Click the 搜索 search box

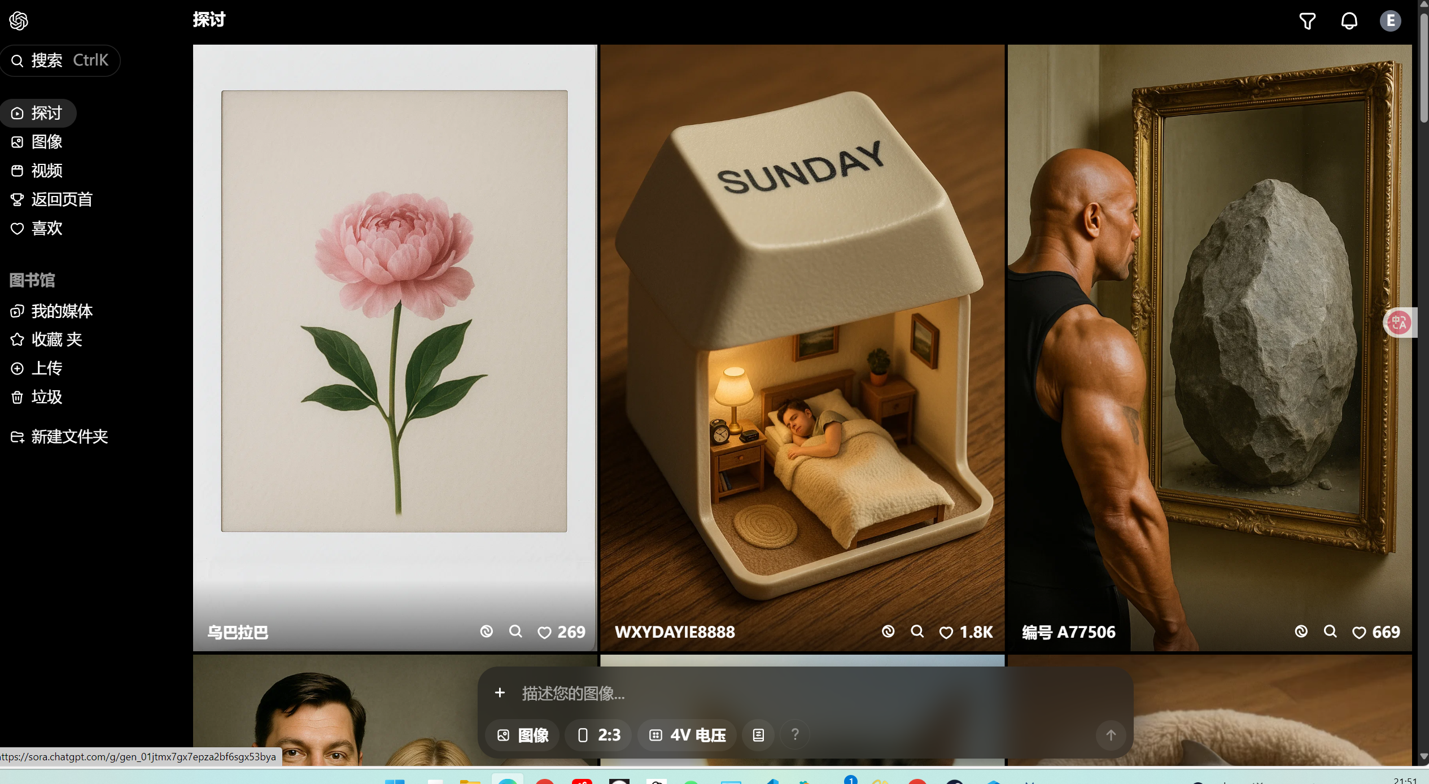pos(60,60)
